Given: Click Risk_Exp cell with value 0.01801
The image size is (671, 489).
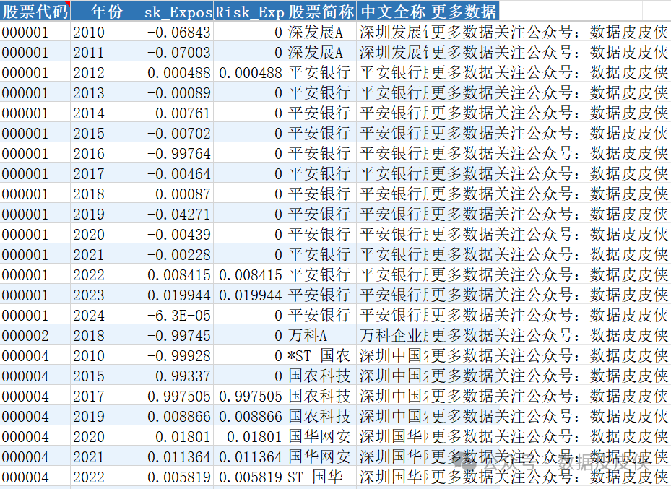Looking at the screenshot, I should (x=249, y=436).
